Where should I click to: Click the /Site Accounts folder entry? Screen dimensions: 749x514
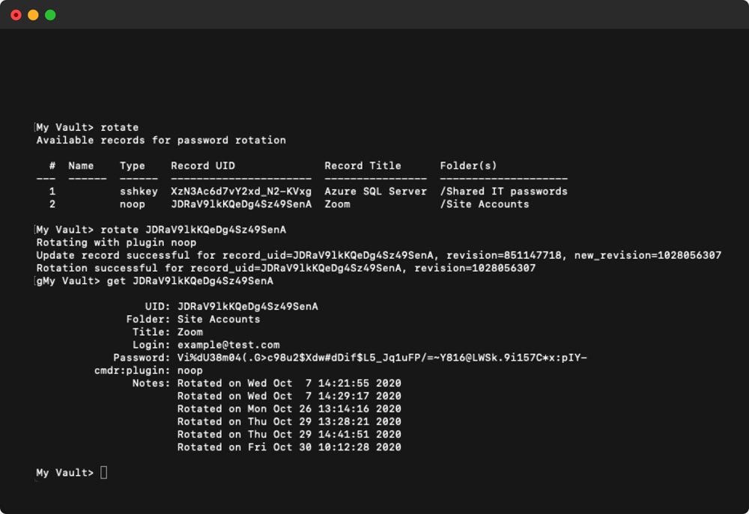(x=484, y=204)
